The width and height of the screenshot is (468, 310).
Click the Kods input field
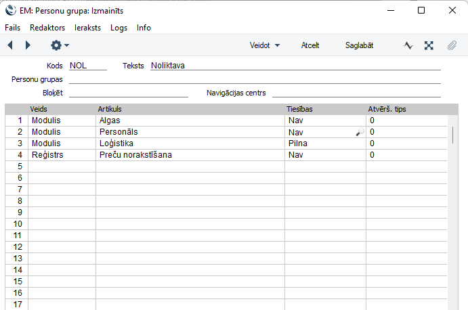(87, 66)
